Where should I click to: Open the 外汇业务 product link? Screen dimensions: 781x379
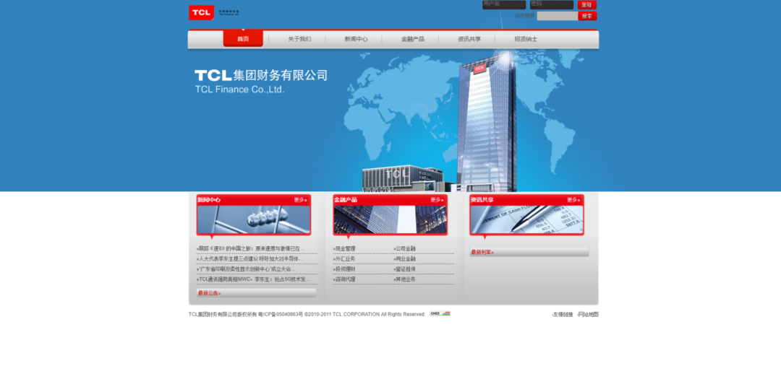pos(344,259)
